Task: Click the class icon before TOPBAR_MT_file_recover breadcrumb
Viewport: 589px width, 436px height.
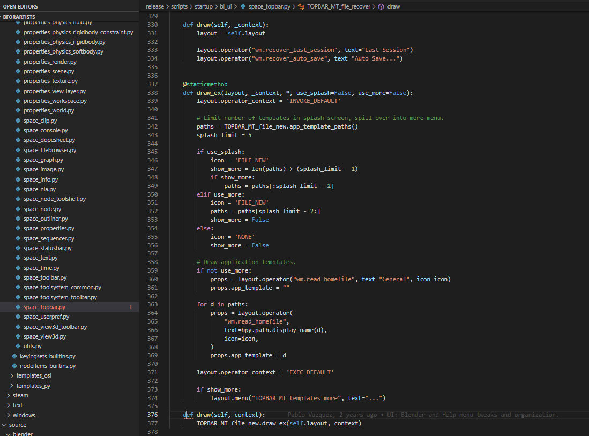Action: (x=301, y=7)
